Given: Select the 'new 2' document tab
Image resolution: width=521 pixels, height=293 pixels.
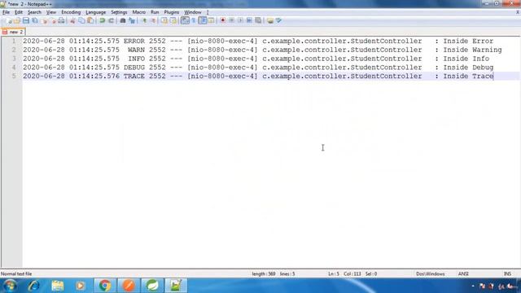Looking at the screenshot, I should click(x=13, y=32).
